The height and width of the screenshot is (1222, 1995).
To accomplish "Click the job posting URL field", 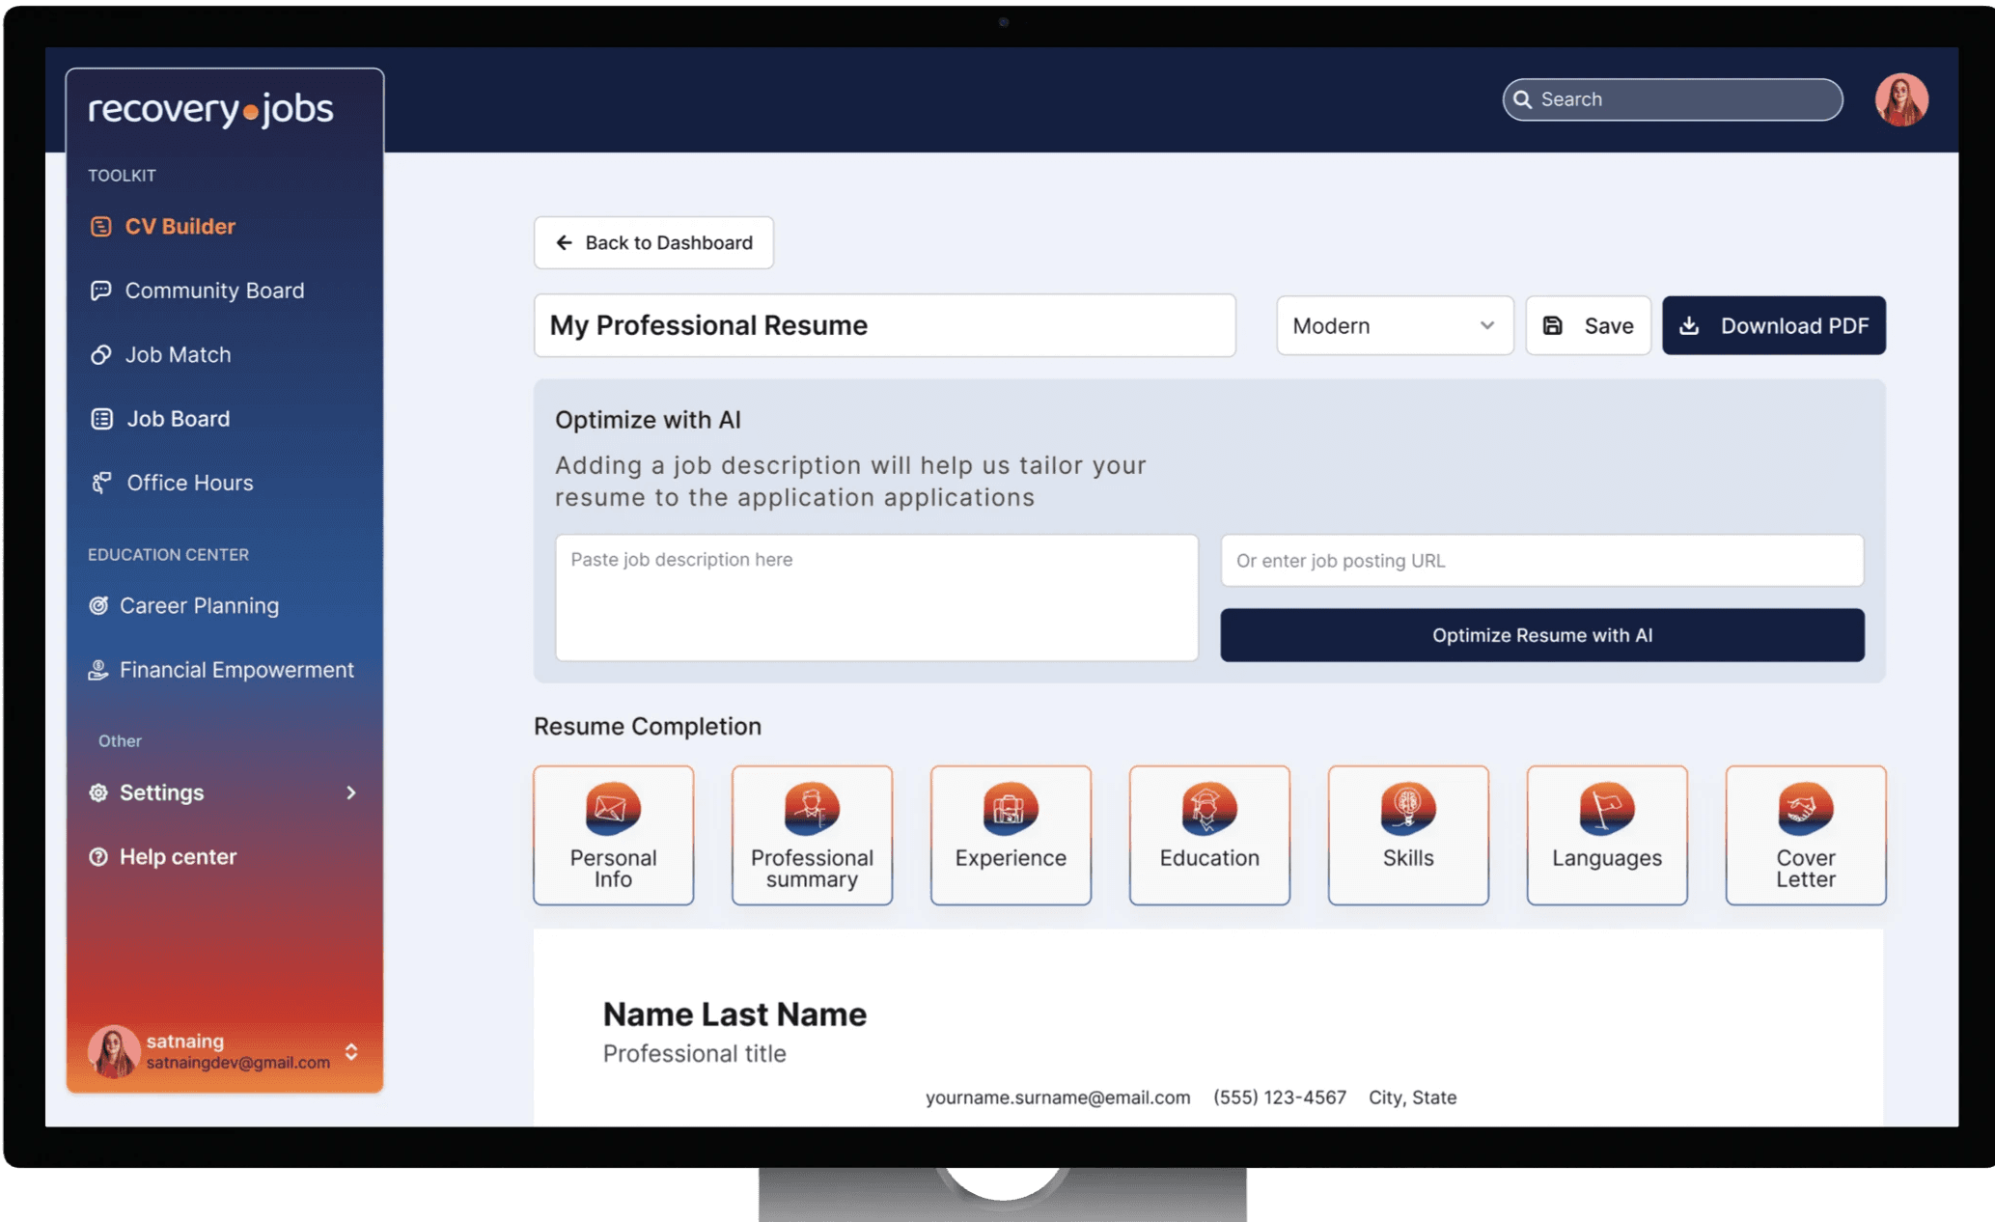I will (x=1541, y=561).
